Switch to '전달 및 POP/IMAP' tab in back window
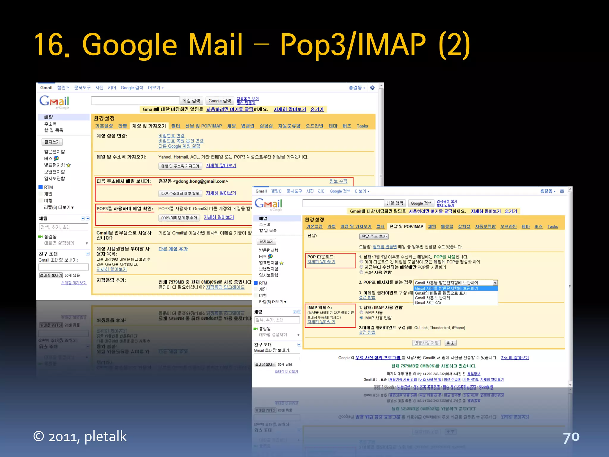 (203, 126)
